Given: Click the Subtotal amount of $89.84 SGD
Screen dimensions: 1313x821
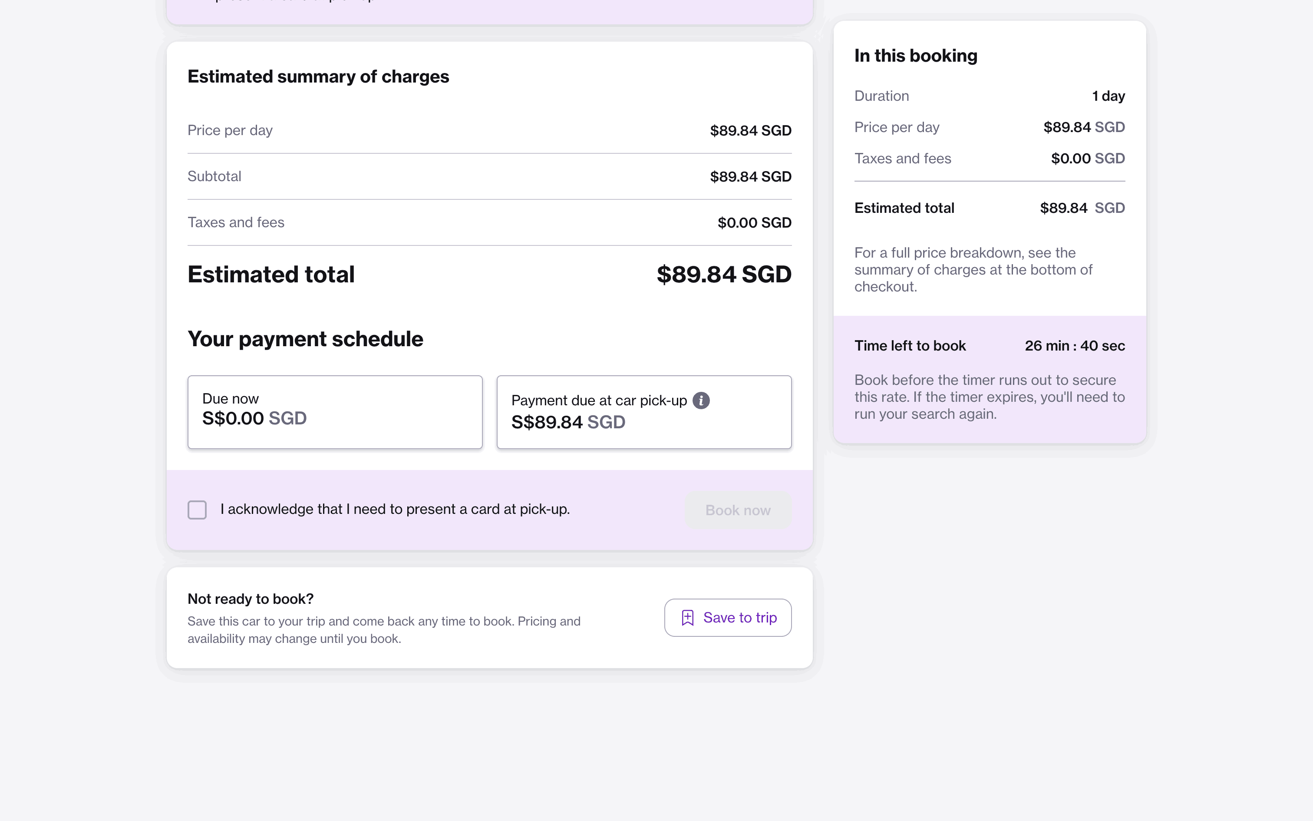Looking at the screenshot, I should [750, 176].
